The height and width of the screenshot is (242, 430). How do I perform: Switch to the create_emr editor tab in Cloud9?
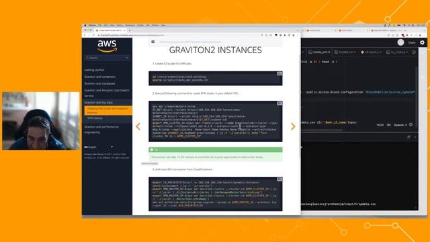319,52
